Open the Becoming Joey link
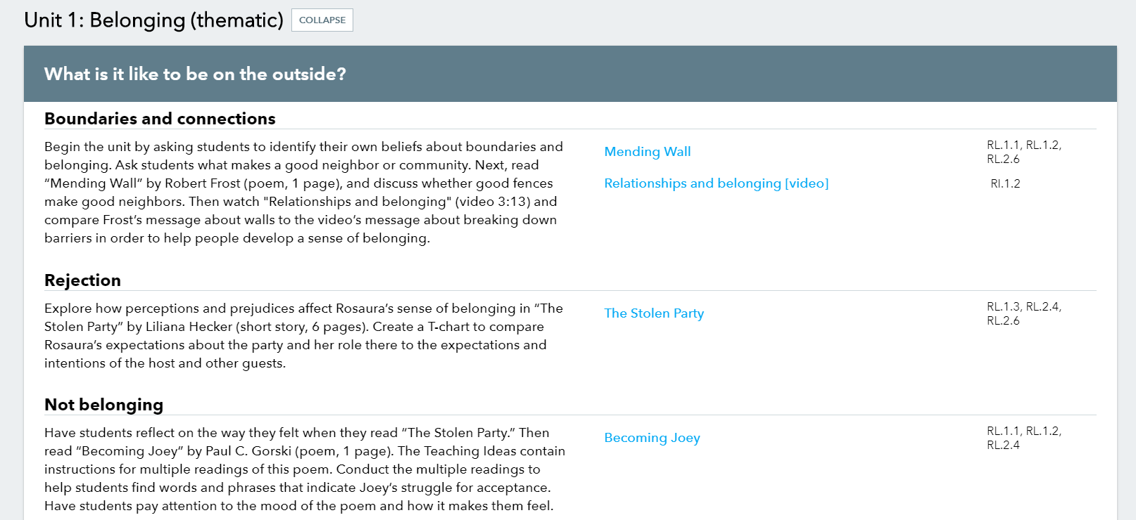Image resolution: width=1136 pixels, height=520 pixels. (652, 438)
